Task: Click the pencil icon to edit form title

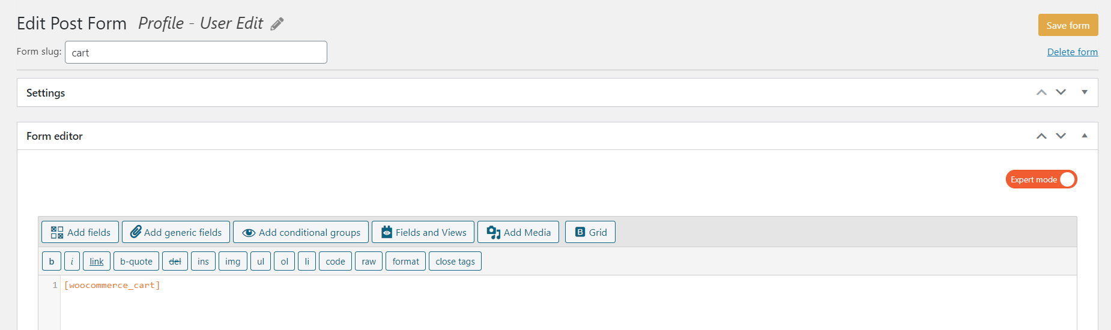Action: (x=277, y=24)
